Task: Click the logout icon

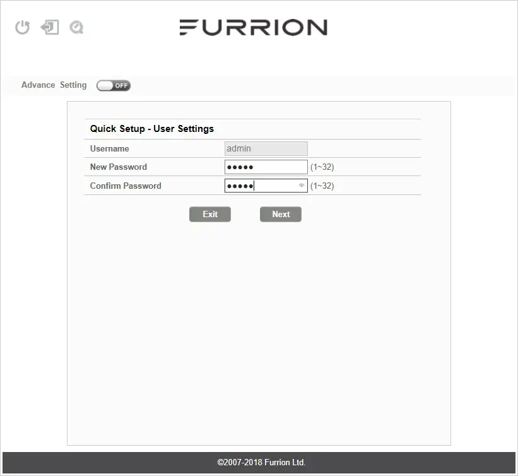Action: [50, 27]
